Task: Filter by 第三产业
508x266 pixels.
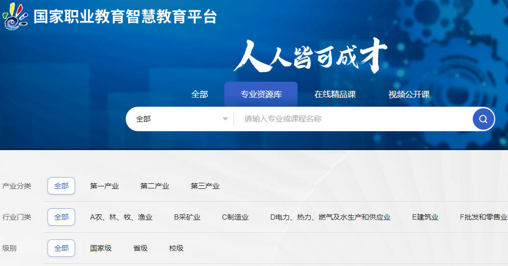Action: pyautogui.click(x=205, y=186)
